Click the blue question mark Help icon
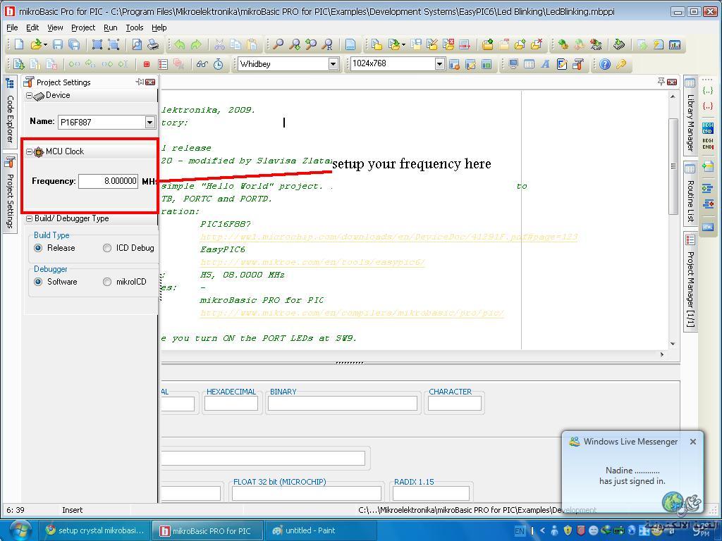Screen dimensions: 722x541 (x=605, y=64)
